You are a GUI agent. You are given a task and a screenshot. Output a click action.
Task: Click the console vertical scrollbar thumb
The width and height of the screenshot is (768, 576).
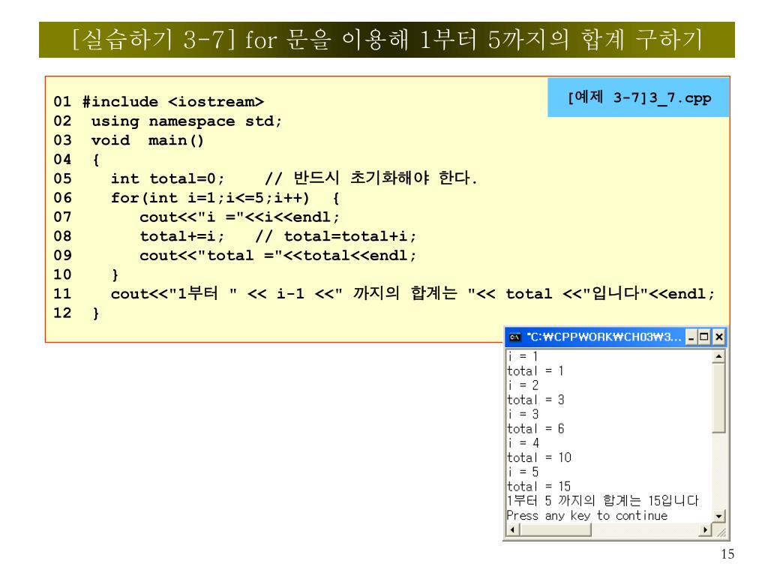pos(718,397)
